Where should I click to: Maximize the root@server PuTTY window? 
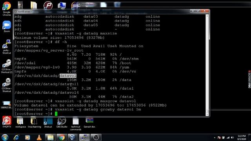pyautogui.click(x=198, y=11)
